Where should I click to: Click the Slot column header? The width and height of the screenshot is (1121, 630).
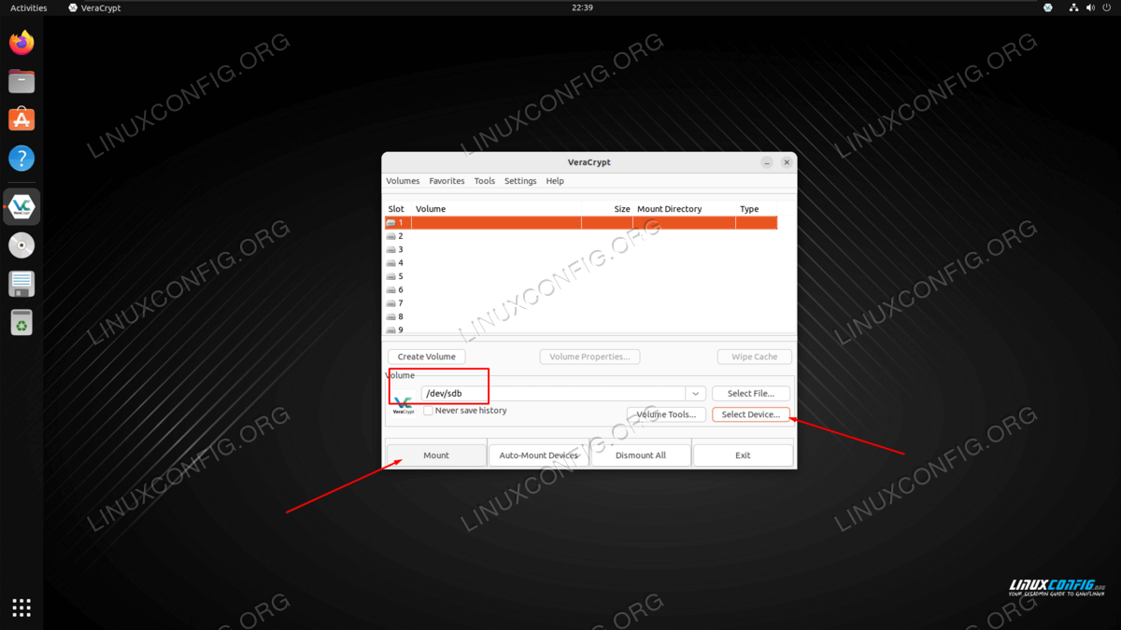398,209
